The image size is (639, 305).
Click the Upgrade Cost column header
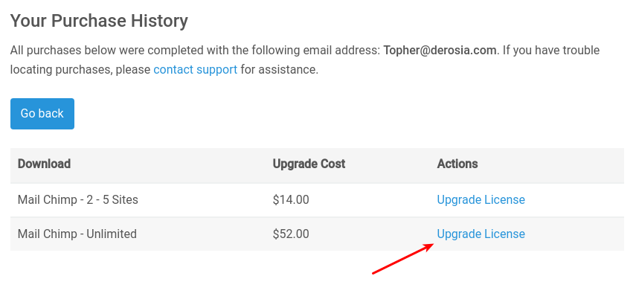tap(309, 164)
